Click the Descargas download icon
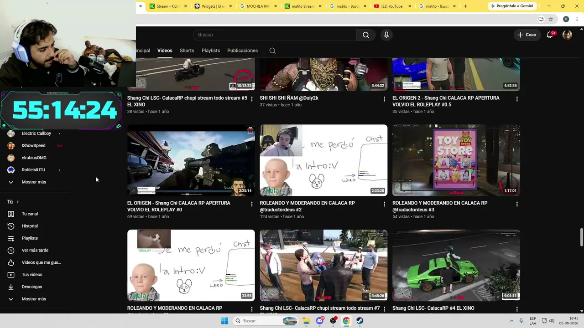Image resolution: width=584 pixels, height=328 pixels. [x=11, y=287]
